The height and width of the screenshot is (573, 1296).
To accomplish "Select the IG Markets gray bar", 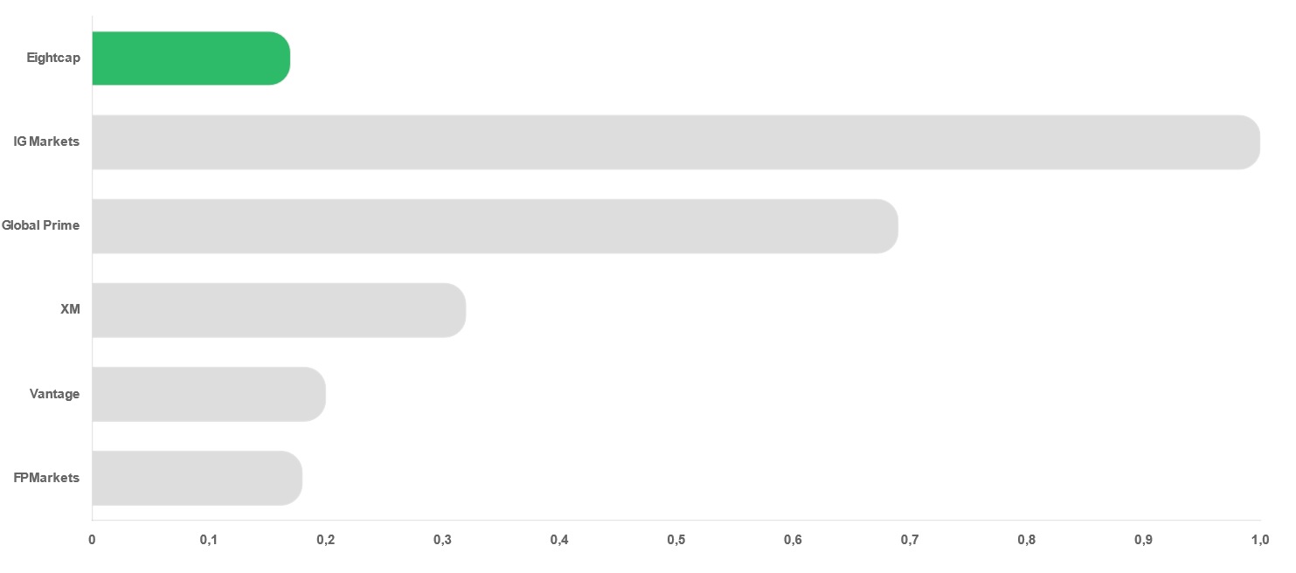I will pyautogui.click(x=676, y=142).
